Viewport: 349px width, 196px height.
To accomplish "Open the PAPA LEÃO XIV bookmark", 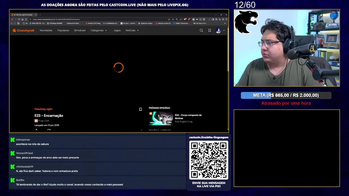I will (x=37, y=23).
